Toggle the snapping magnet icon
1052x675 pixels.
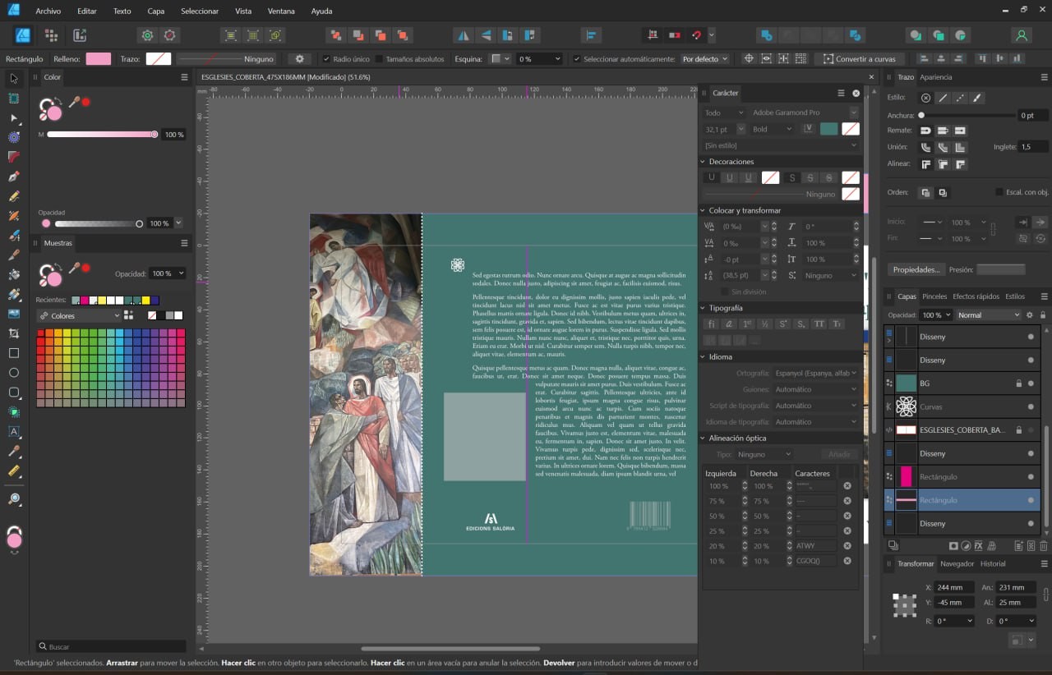click(x=696, y=35)
